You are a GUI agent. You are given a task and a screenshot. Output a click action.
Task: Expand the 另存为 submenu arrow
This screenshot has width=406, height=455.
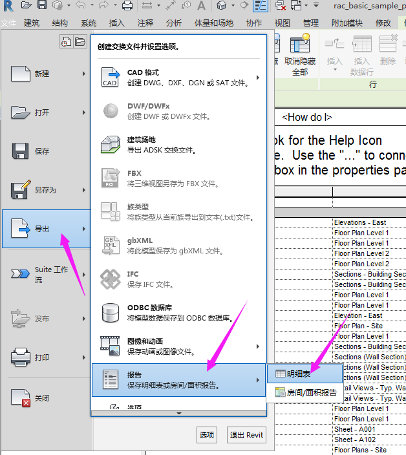pos(84,190)
